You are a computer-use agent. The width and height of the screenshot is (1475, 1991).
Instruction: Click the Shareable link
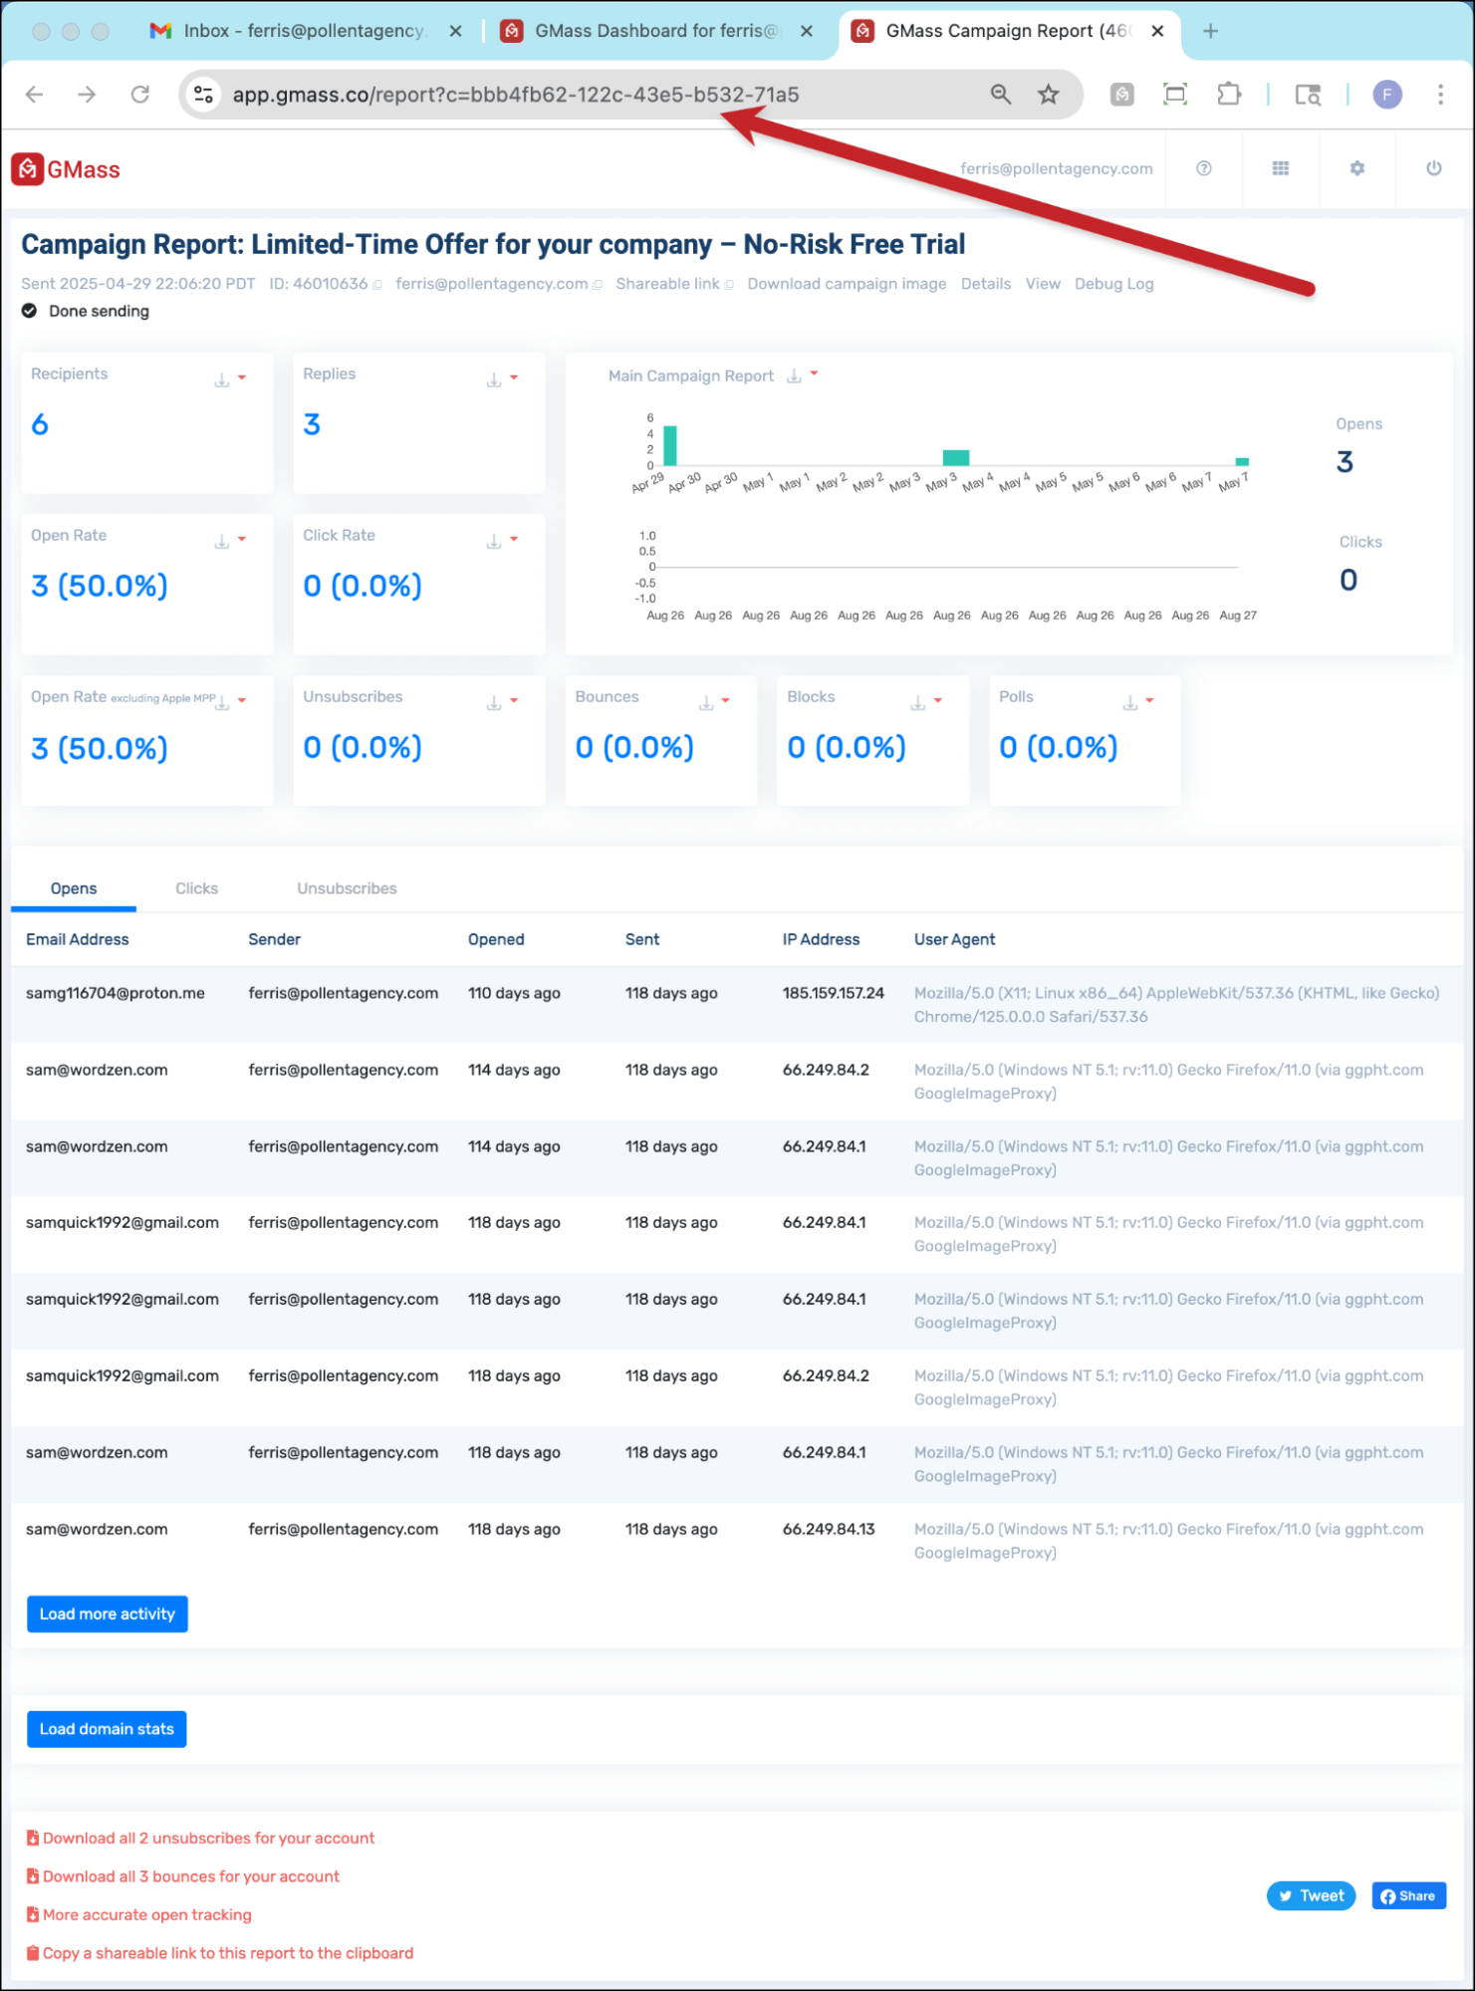coord(667,284)
